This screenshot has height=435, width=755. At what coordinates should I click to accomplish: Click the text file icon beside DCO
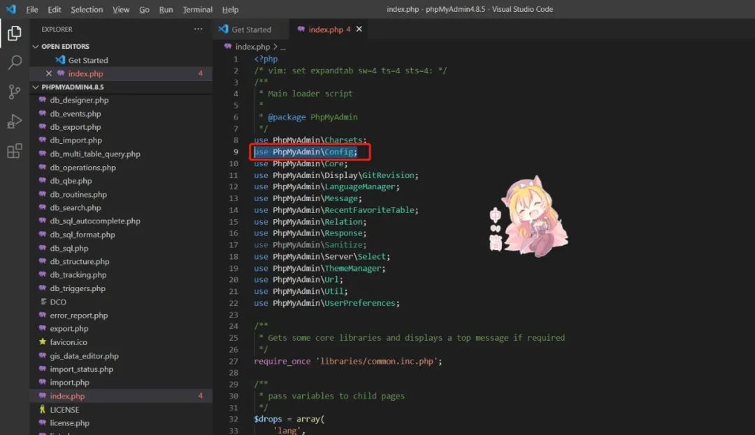43,302
